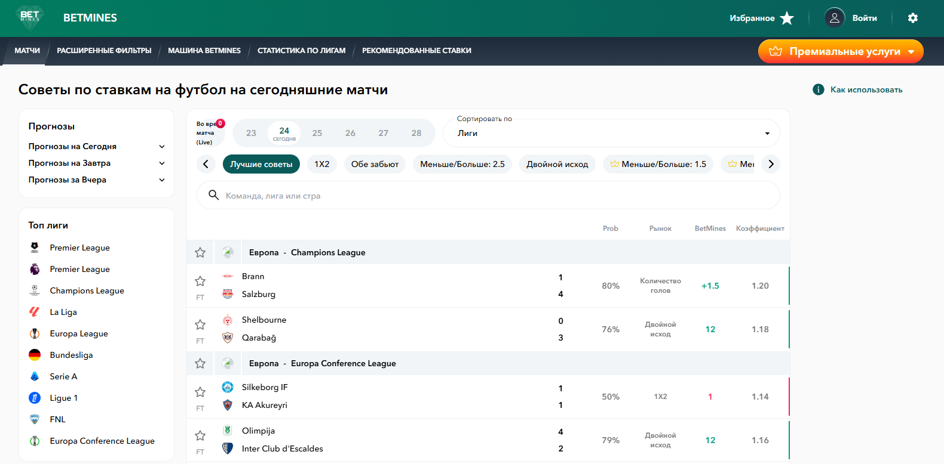Select Лучшие советы filter chip

(261, 164)
